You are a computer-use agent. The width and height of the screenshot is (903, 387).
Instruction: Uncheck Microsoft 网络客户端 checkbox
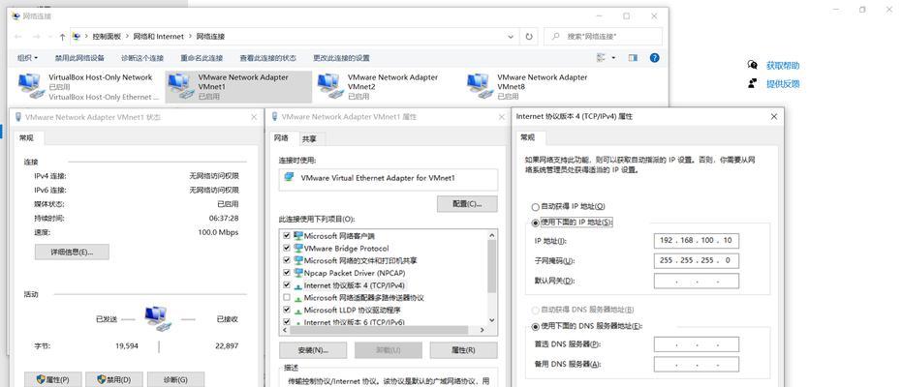(x=287, y=236)
